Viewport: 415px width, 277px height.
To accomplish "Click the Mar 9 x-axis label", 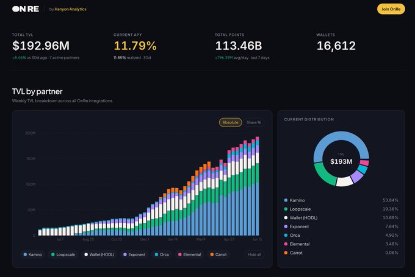I will pos(201,239).
